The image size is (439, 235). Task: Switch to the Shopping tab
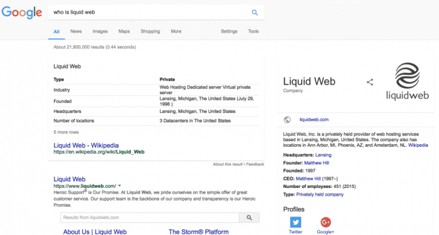151,31
